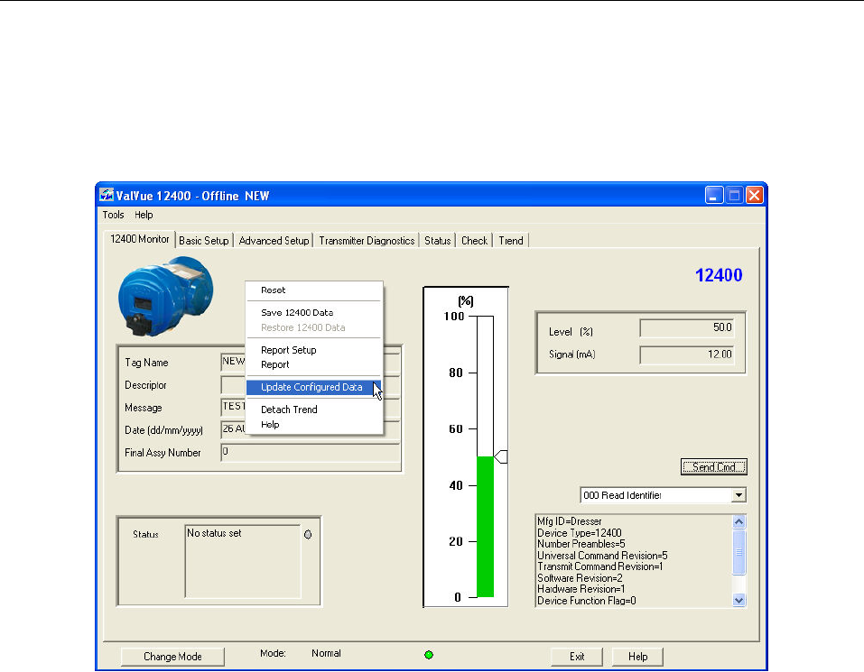Click the Universal Command Revision=5 line
The image size is (864, 672).
click(602, 556)
